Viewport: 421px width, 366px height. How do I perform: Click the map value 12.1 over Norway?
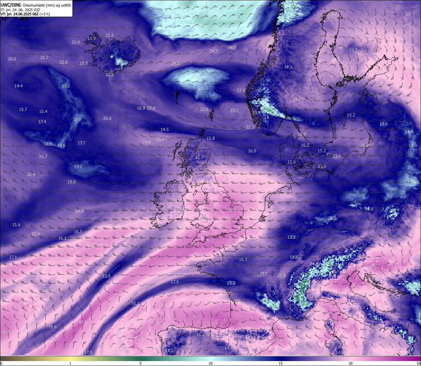pos(288,67)
